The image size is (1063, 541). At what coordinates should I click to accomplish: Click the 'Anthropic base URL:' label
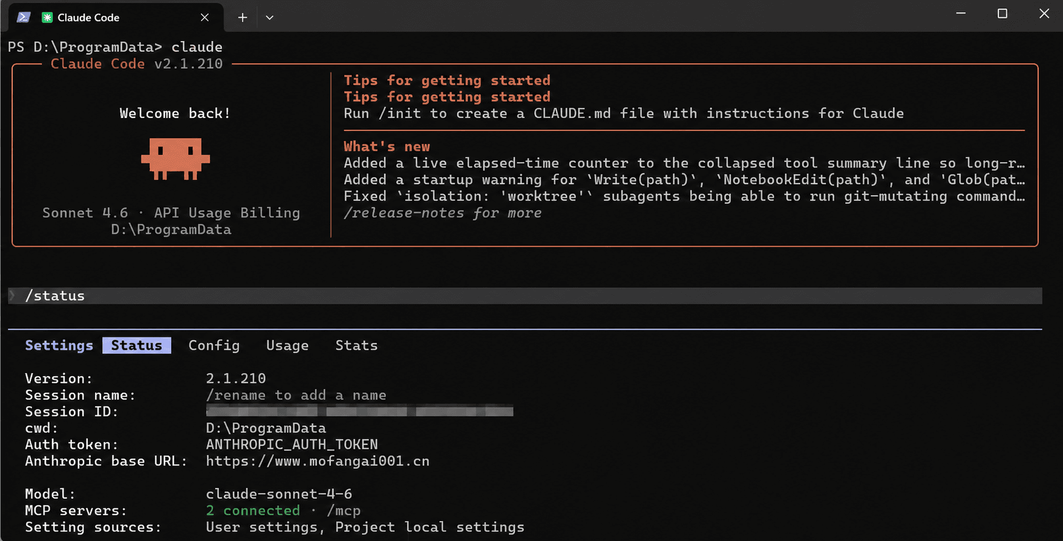(106, 461)
